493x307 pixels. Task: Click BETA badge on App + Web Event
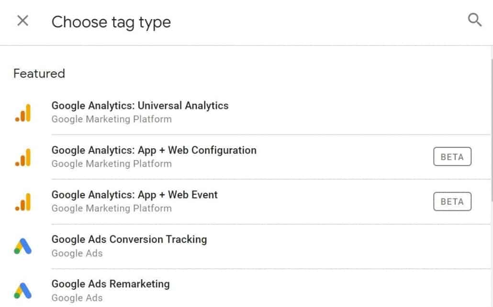coord(452,201)
